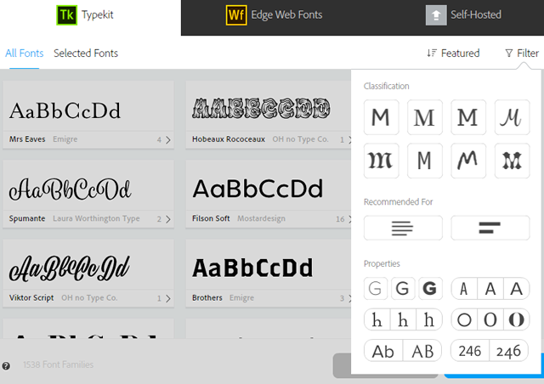This screenshot has width=544, height=384.
Task: Expand Viktor Script font family chevron
Action: [168, 299]
